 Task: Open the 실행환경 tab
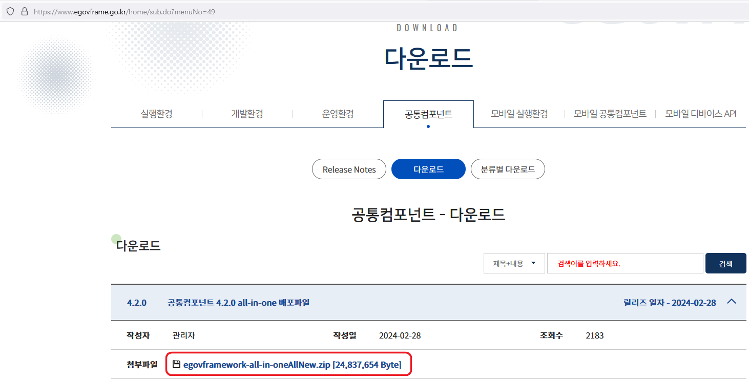(157, 114)
